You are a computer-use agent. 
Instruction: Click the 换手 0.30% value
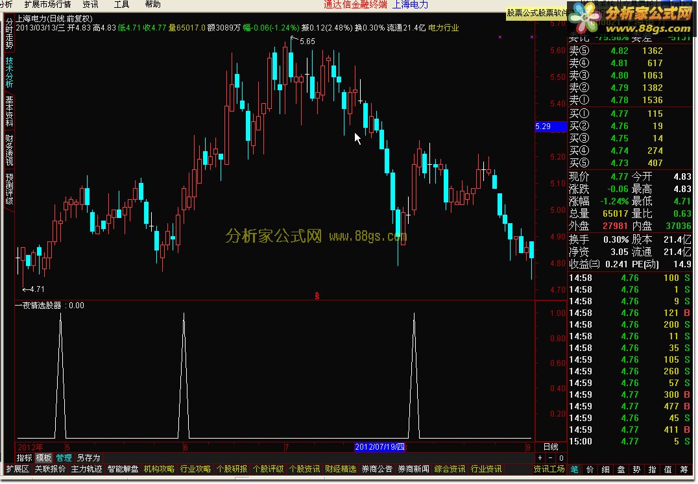(616, 239)
